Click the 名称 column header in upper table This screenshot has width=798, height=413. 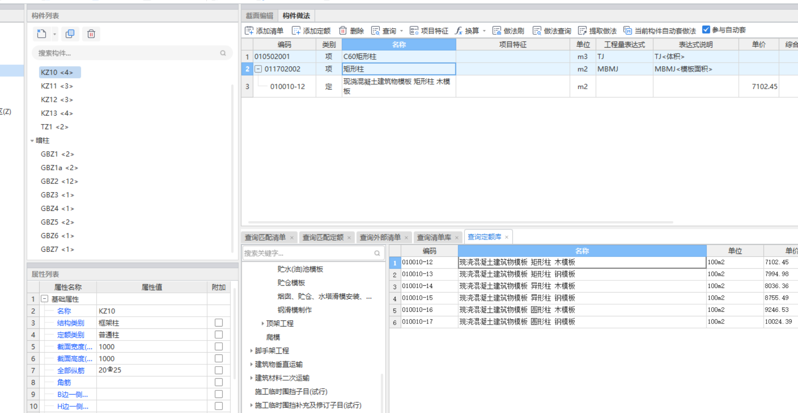point(399,45)
